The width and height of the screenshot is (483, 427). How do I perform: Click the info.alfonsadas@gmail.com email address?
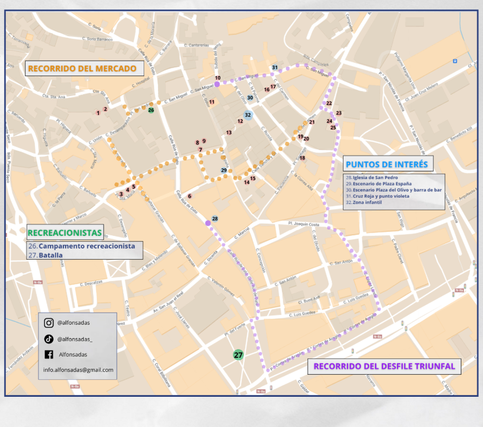tap(78, 370)
